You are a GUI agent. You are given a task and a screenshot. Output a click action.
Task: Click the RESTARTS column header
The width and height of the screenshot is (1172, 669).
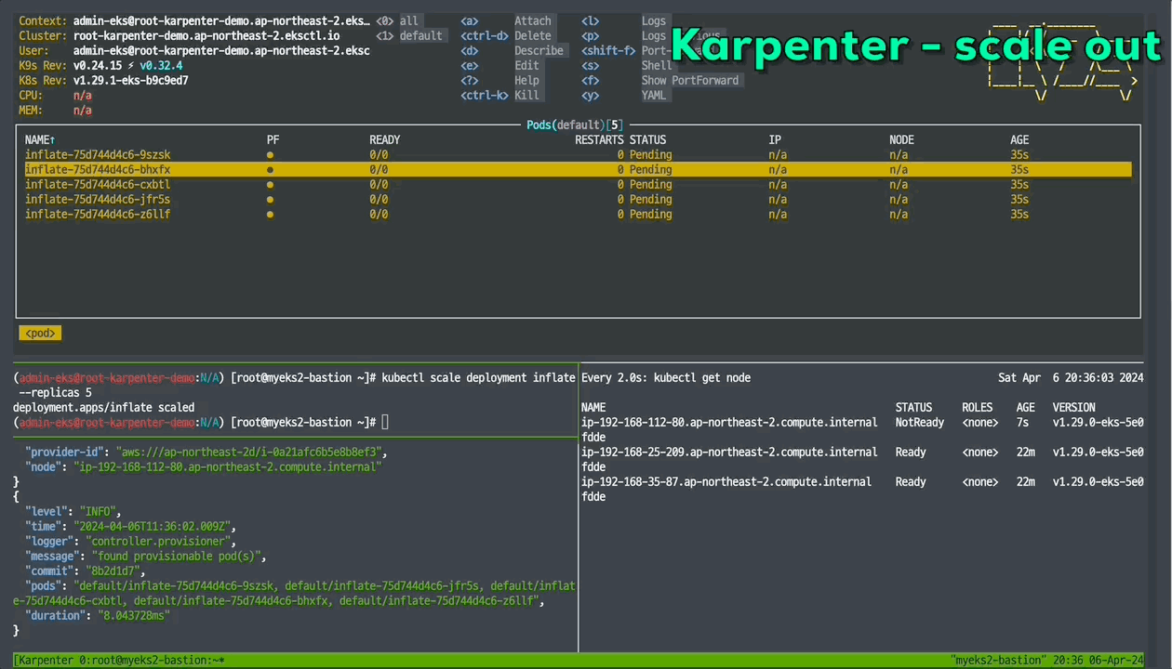tap(599, 139)
